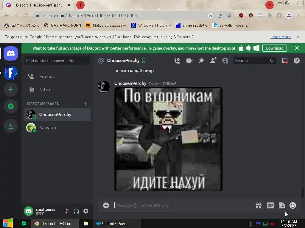Click the chat scrollbar thumb
Screen dimensions: 305x228
(302, 193)
